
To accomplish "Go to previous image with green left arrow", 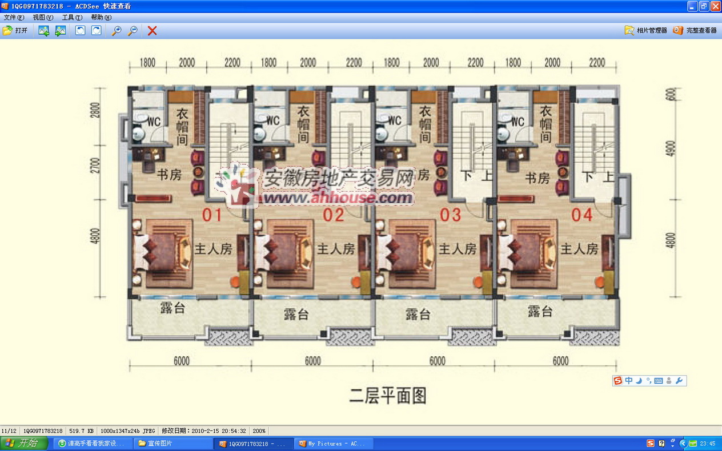I will tap(43, 31).
